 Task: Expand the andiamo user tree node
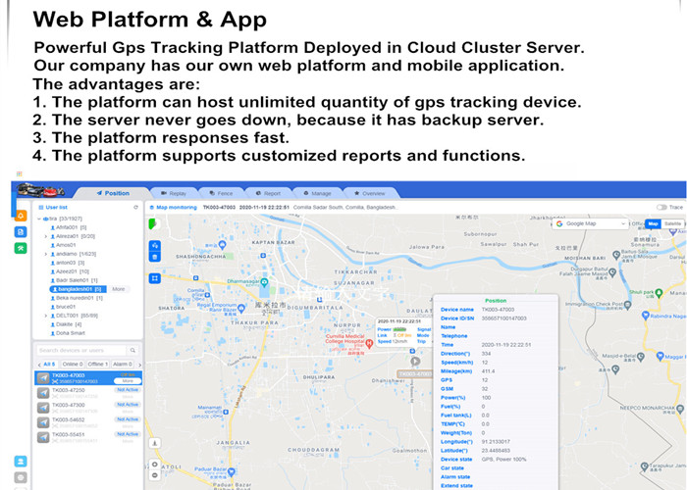click(x=46, y=254)
